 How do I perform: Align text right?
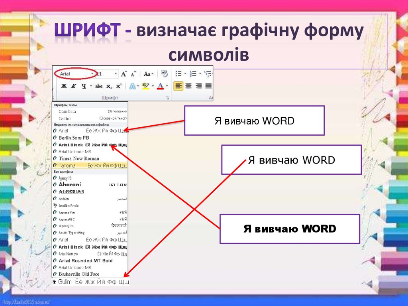pos(198,86)
